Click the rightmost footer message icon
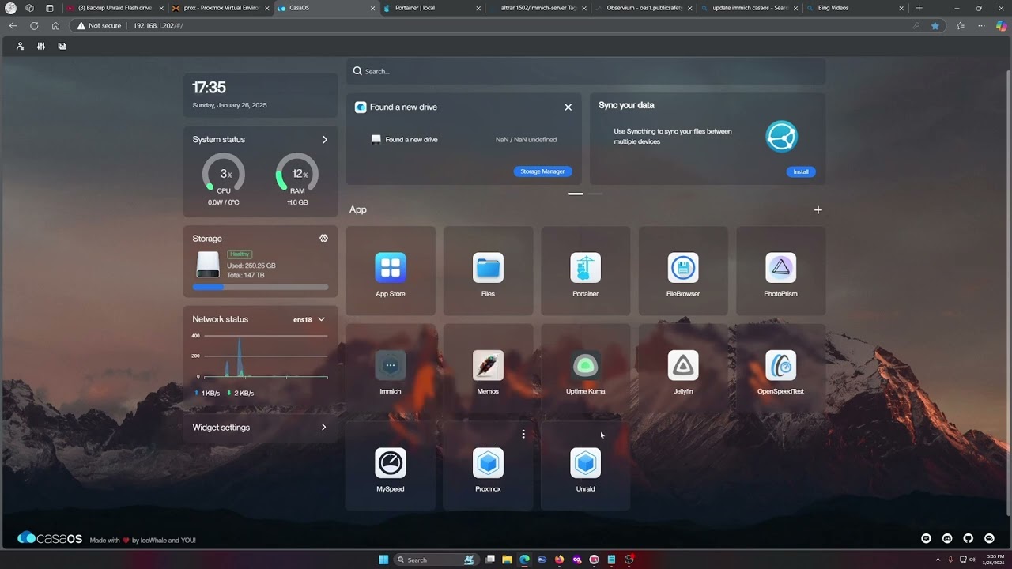Screen dimensions: 1012x569 click(x=989, y=538)
